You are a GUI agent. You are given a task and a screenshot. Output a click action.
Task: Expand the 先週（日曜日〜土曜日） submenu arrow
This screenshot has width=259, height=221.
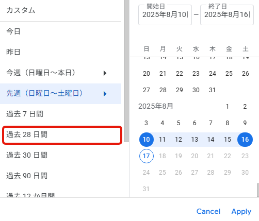[105, 94]
